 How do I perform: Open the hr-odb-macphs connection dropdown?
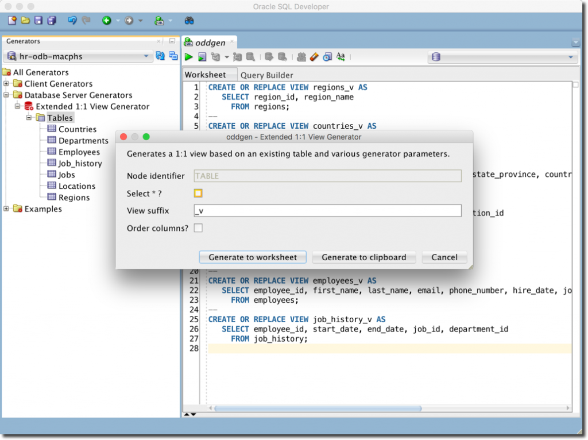(145, 56)
